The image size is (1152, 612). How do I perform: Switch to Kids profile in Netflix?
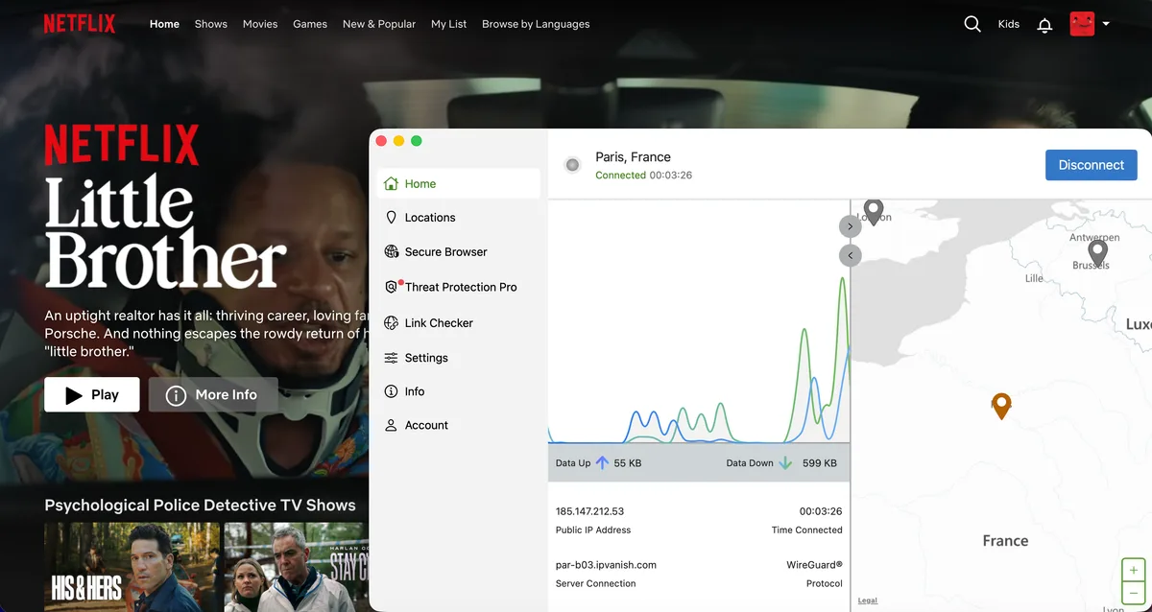1008,24
